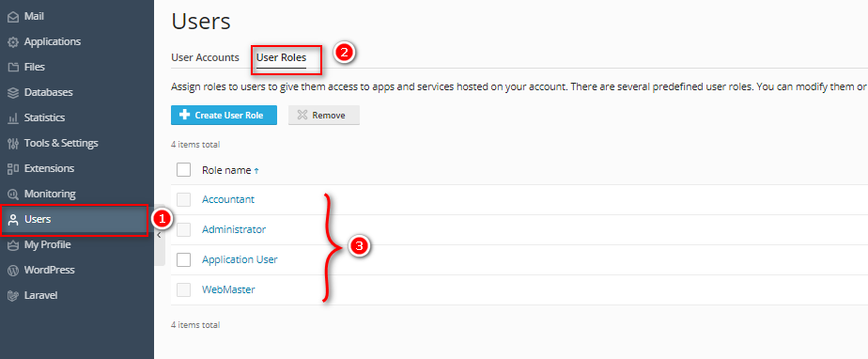Open the Accountant role link
Viewport: 868px width, 359px height.
pos(228,199)
